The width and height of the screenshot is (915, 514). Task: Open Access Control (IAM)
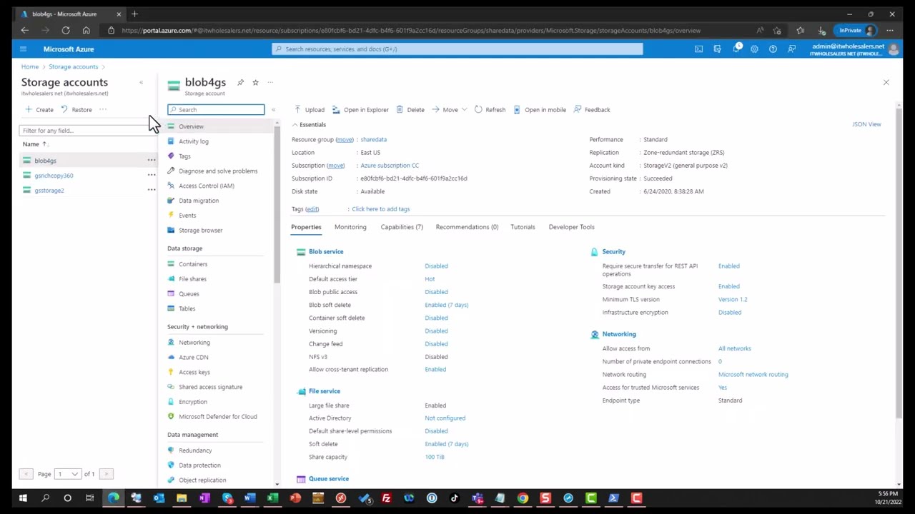click(207, 186)
